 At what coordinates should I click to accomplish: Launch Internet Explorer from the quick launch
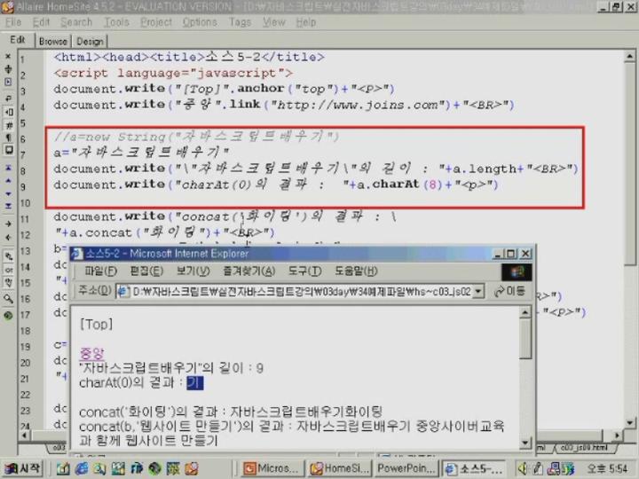click(81, 469)
